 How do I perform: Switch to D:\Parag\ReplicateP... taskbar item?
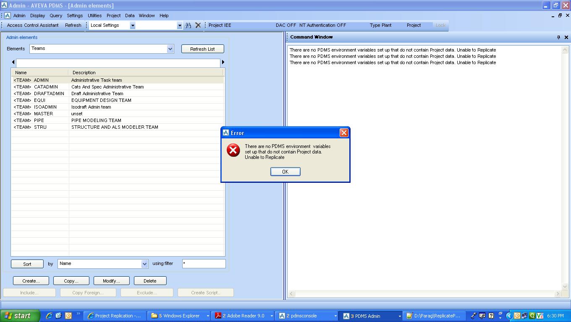point(435,316)
